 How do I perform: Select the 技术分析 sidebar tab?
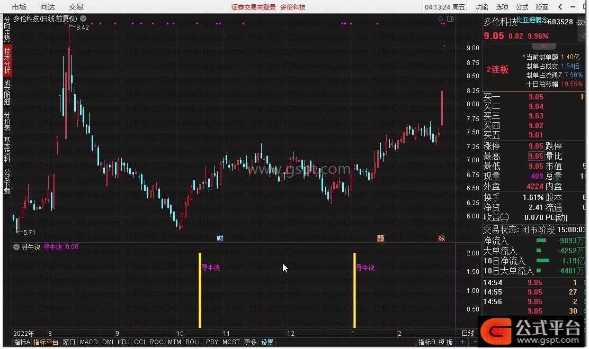(x=7, y=61)
